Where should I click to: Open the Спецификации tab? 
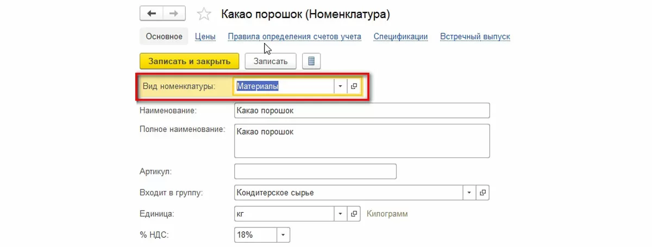400,36
